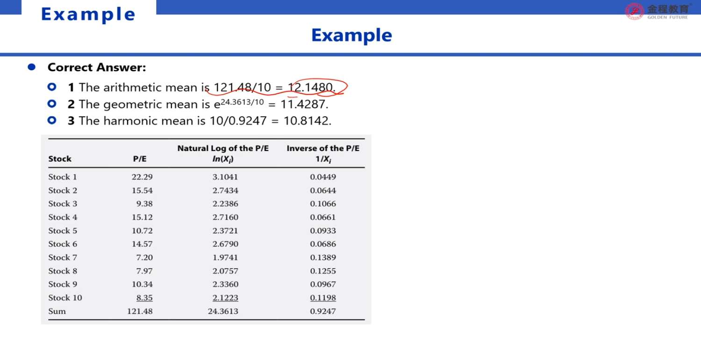This screenshot has width=701, height=350.
Task: Select the 'Sum' row label
Action: [x=57, y=311]
